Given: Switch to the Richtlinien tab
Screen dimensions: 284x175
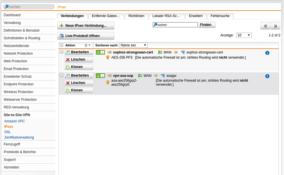Looking at the screenshot, I should [136, 16].
